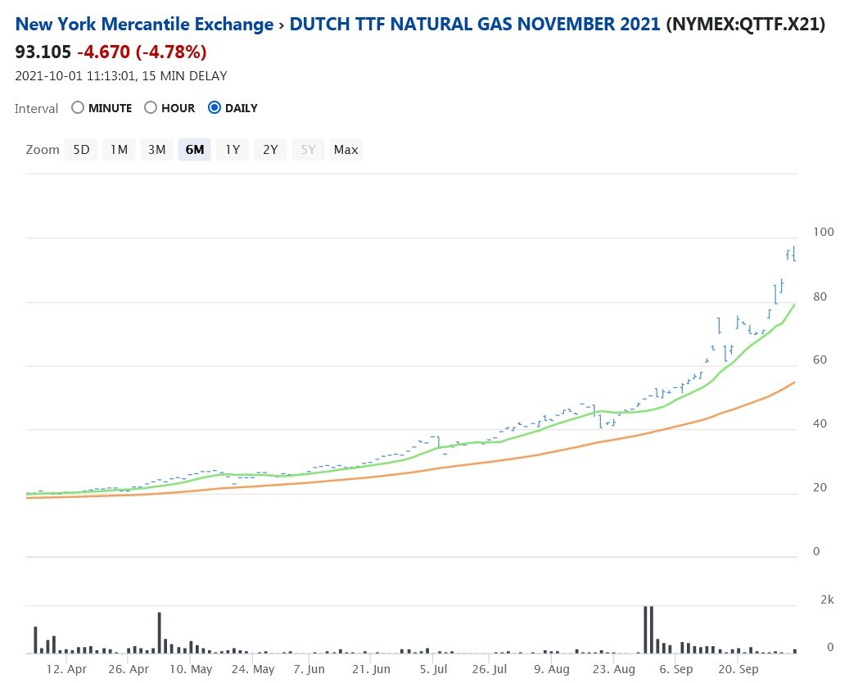Click the 40 price axis label
Image resolution: width=849 pixels, height=683 pixels.
click(820, 424)
